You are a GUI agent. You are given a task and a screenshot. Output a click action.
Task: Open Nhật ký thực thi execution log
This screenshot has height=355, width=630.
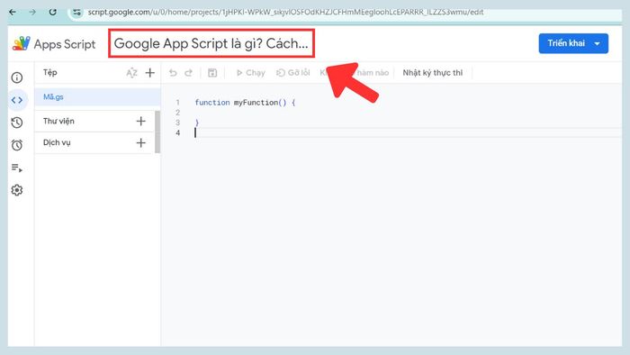[433, 73]
